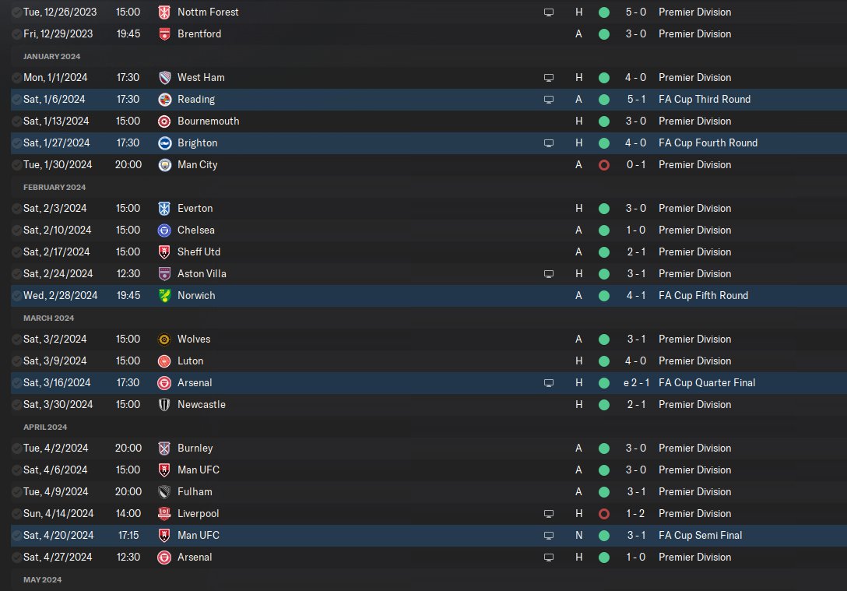847x591 pixels.
Task: Toggle the check circle beside Sat, 2/10/2024
Action: point(17,230)
